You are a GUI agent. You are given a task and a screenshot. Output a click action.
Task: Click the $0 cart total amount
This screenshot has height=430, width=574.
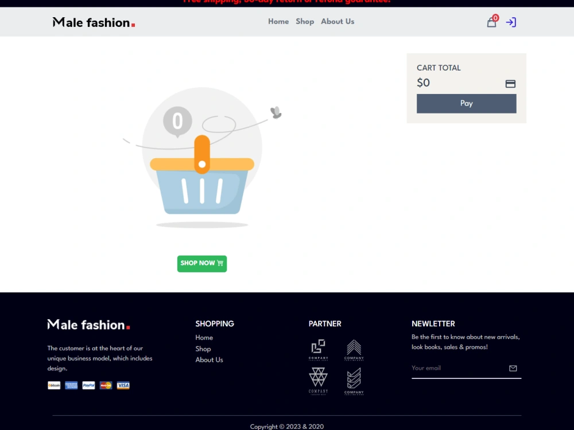coord(423,83)
